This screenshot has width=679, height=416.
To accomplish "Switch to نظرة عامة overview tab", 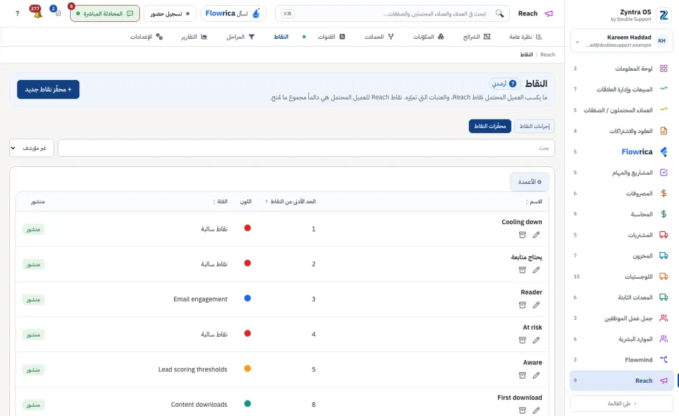I will 526,37.
